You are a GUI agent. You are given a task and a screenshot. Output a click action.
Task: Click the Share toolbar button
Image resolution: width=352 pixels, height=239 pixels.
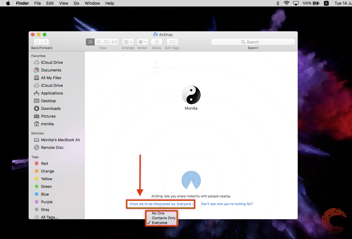pyautogui.click(x=157, y=42)
